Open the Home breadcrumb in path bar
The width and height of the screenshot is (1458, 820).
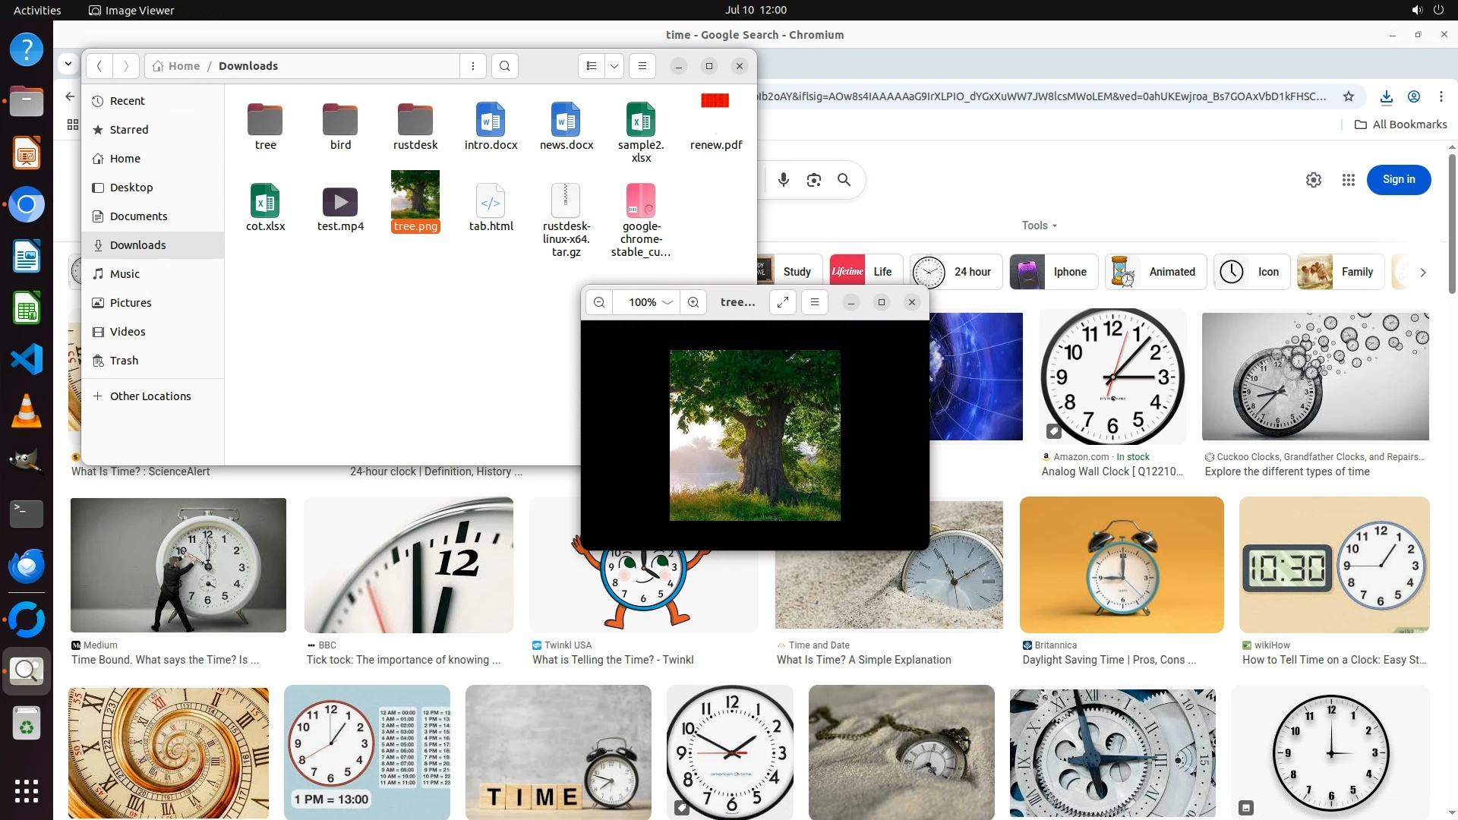tap(176, 66)
